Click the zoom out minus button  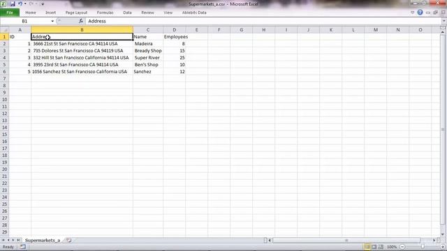[x=402, y=247]
